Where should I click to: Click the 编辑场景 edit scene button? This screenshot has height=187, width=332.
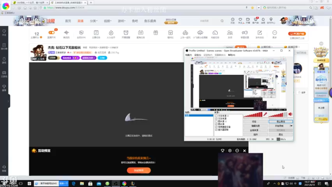coord(255,126)
